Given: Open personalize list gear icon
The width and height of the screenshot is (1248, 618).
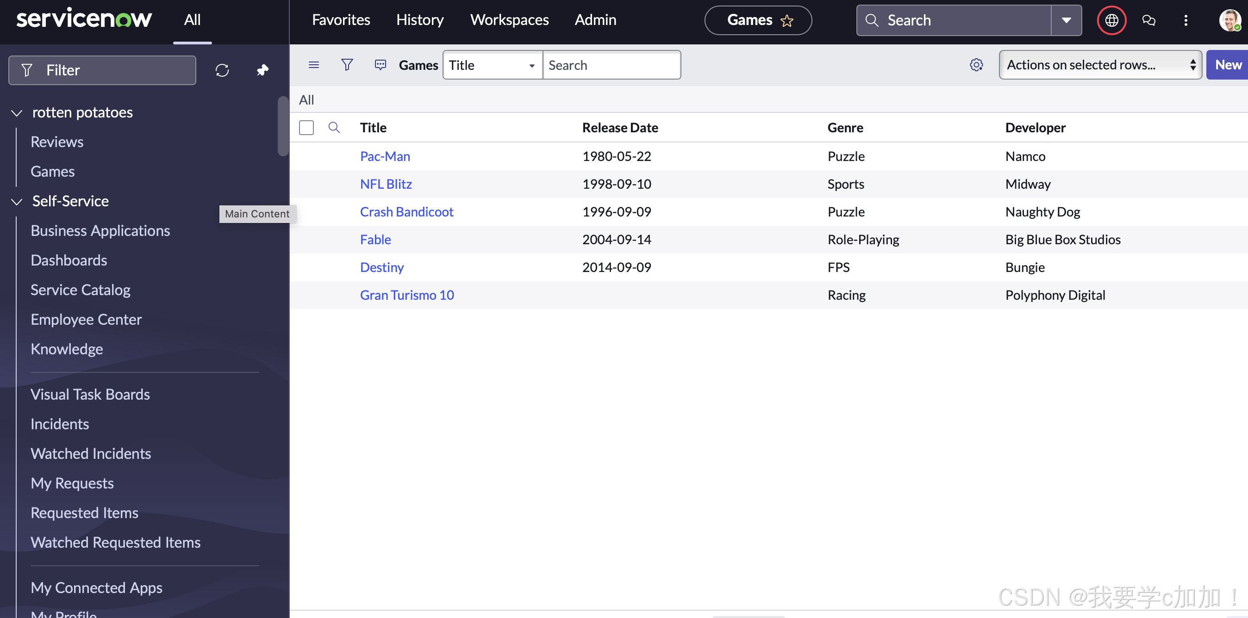Looking at the screenshot, I should [x=976, y=65].
